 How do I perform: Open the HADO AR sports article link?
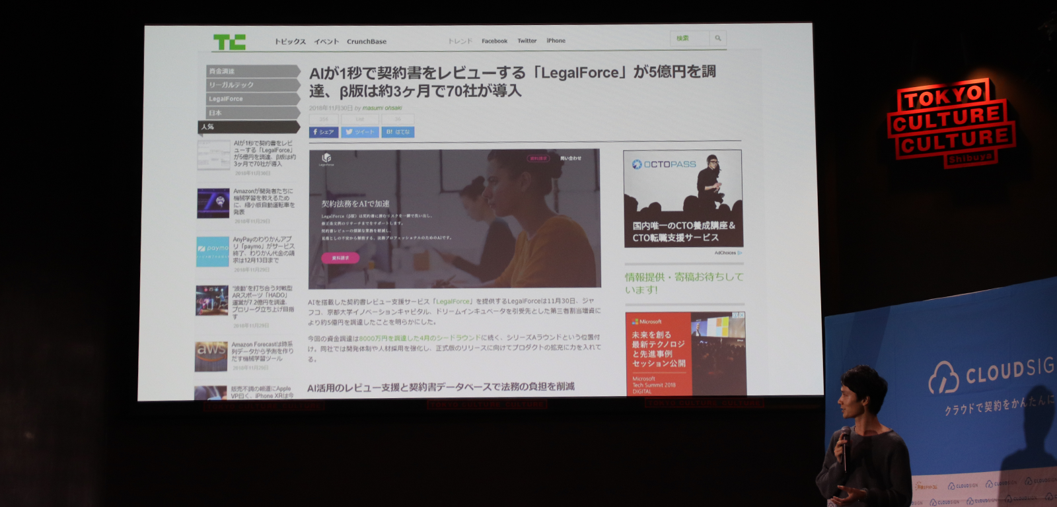click(x=263, y=302)
